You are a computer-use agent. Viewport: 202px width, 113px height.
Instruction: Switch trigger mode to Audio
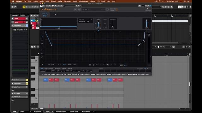click(x=74, y=65)
